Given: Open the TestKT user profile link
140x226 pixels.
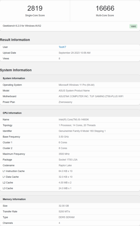Looking at the screenshot, I should point(62,47).
